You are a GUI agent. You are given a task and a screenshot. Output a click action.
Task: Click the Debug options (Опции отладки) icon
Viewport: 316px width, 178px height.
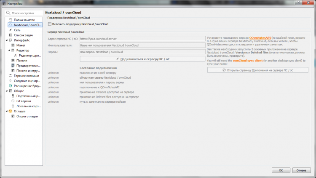tap(13, 116)
